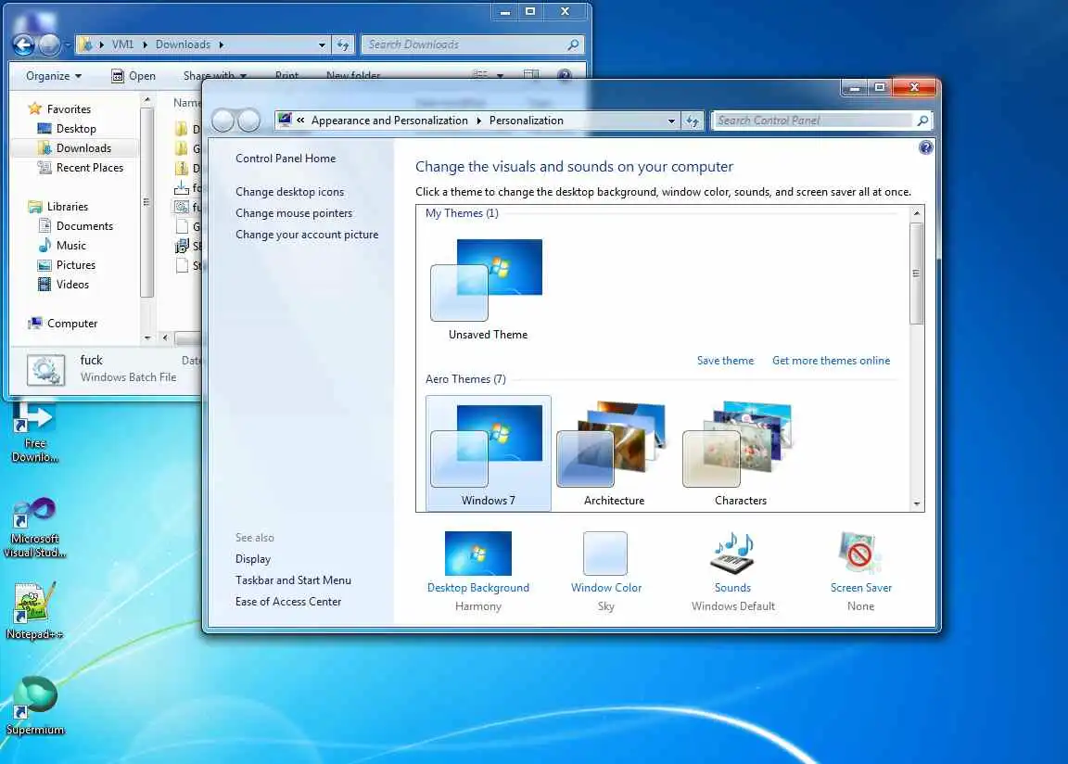The width and height of the screenshot is (1068, 764).
Task: Click Favorites star icon in Explorer sidebar
Action: click(x=34, y=109)
